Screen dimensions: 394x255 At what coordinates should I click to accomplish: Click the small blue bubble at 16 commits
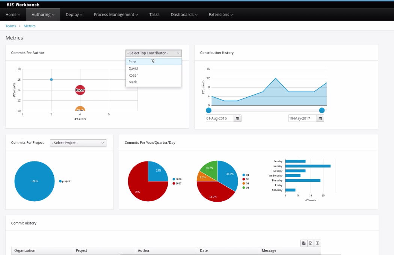(x=51, y=80)
